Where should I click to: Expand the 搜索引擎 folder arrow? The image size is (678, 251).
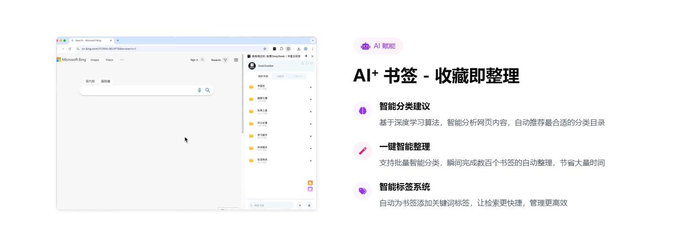coord(311,99)
